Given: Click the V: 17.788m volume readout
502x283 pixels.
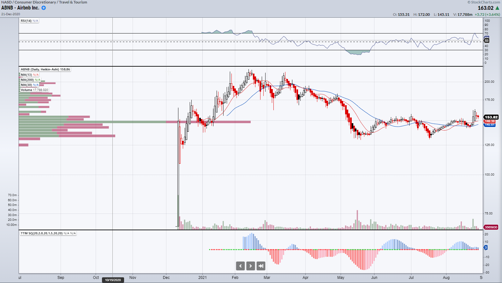Looking at the screenshot, I should [x=463, y=15].
